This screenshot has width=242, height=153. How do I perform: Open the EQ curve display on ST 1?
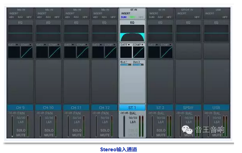click(x=132, y=33)
